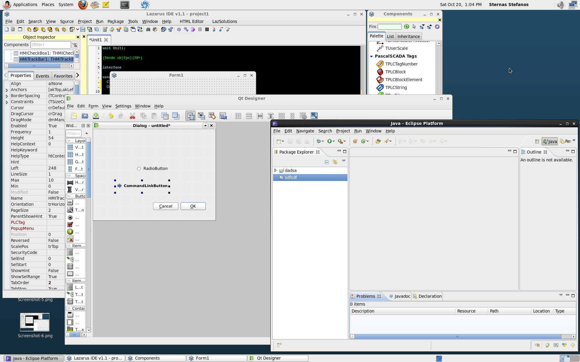Click New Unit icon in Lazarus toolbar
Viewport: 580px width, 362px height.
click(x=6, y=30)
